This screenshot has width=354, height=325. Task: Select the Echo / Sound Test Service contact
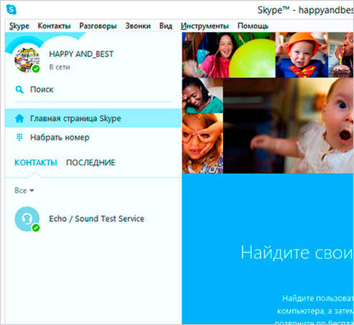click(93, 219)
